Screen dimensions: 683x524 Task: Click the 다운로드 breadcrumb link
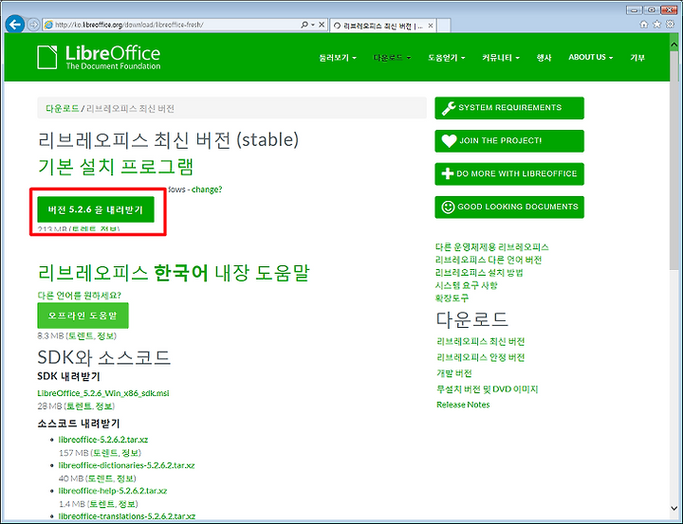coord(63,108)
